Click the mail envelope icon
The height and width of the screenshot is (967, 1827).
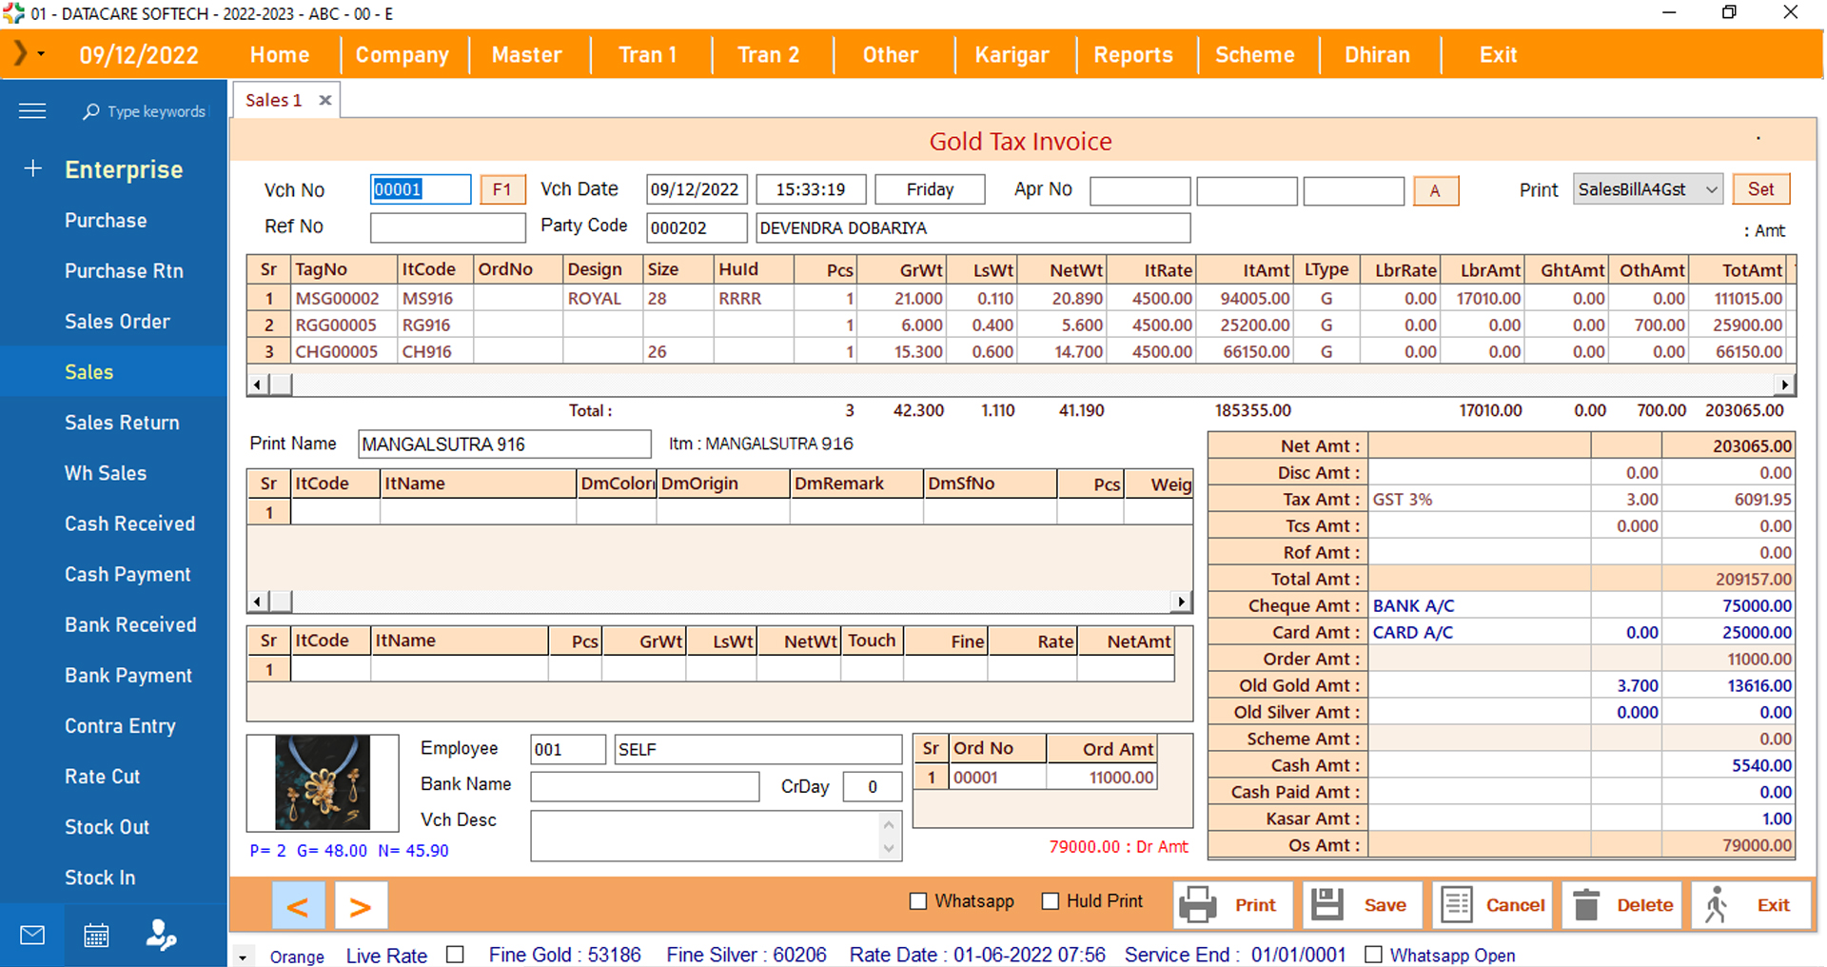[32, 936]
